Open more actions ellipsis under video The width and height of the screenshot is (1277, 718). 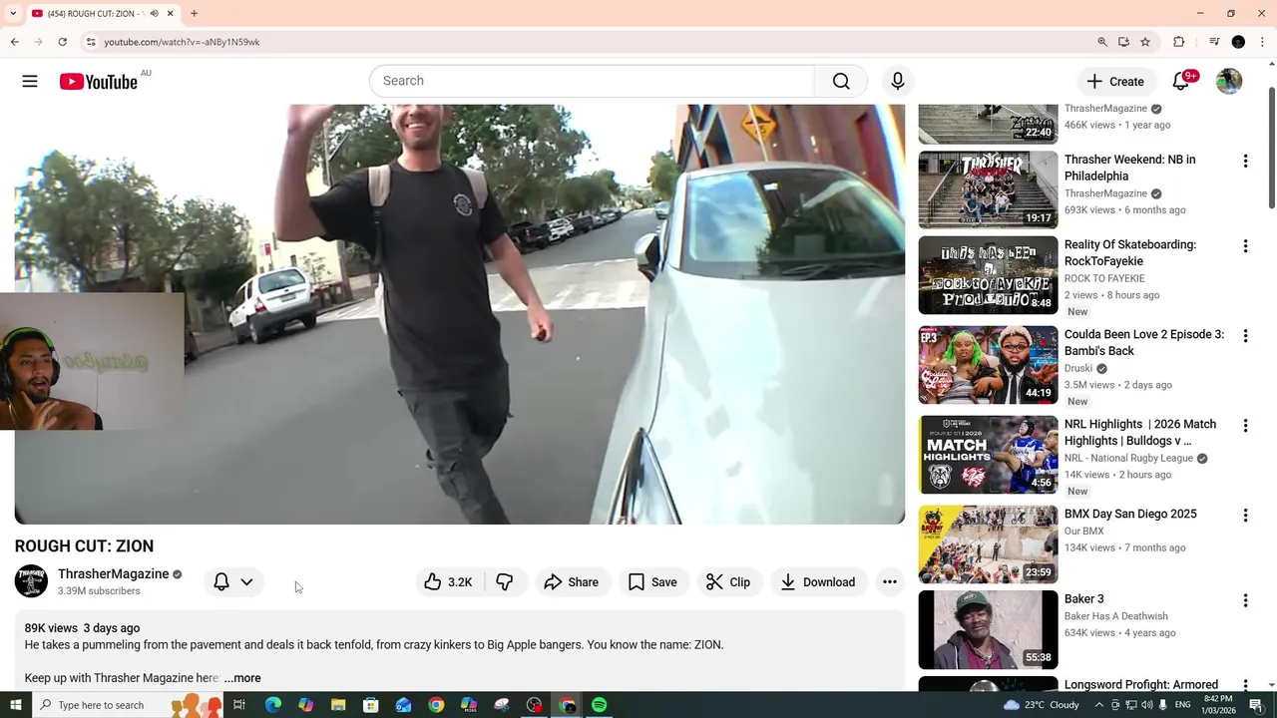click(890, 582)
